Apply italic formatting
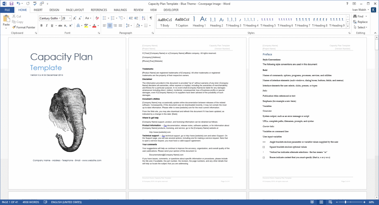 [x=46, y=25]
